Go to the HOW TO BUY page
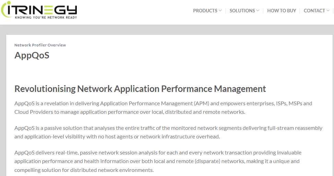Screen dimensions: 334x176 tap(282, 11)
